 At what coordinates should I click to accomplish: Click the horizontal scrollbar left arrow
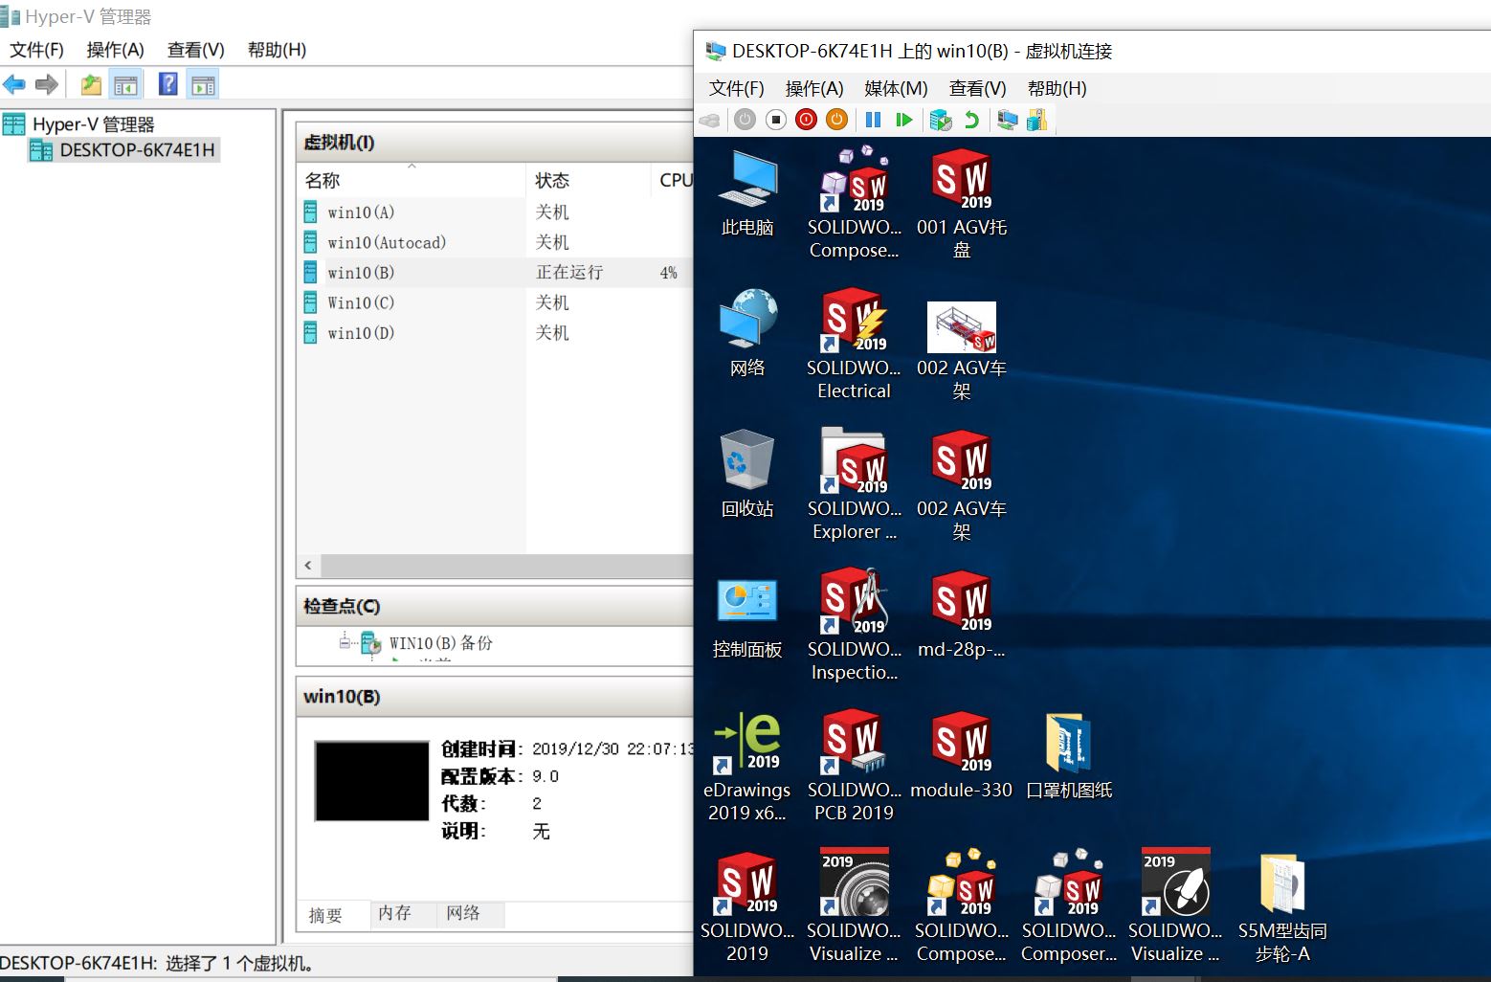pos(308,566)
